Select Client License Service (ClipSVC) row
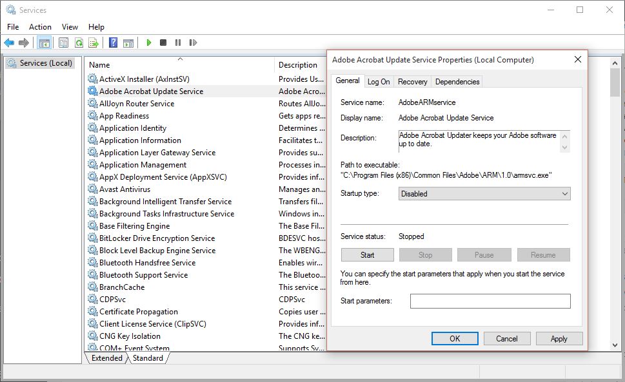This screenshot has width=625, height=382. (206, 324)
